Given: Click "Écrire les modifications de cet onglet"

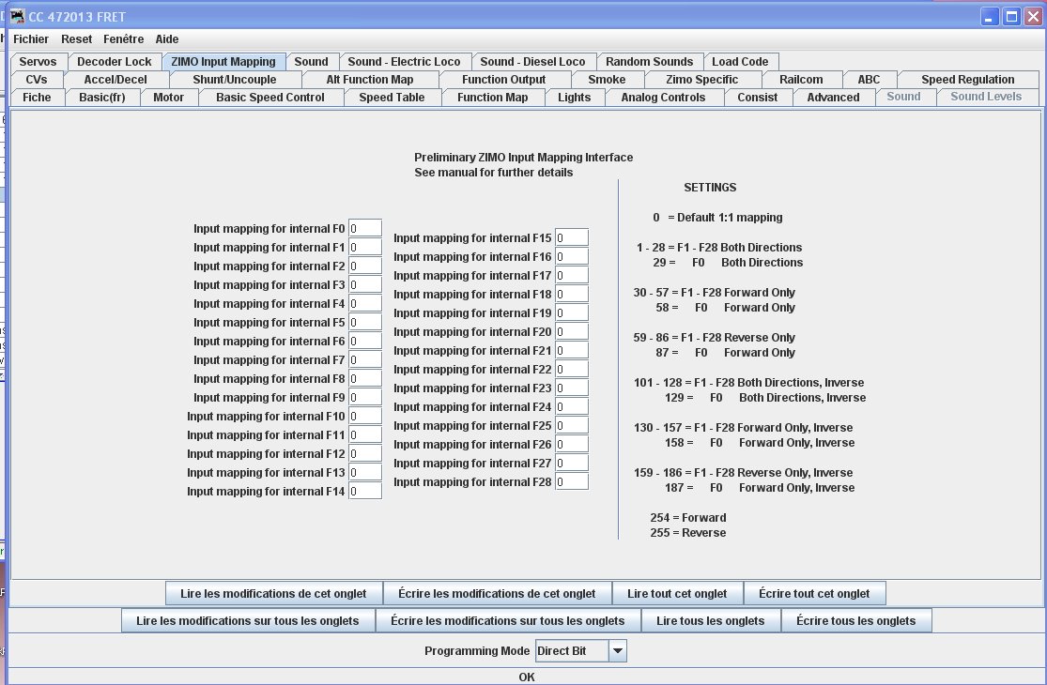Looking at the screenshot, I should pos(497,594).
